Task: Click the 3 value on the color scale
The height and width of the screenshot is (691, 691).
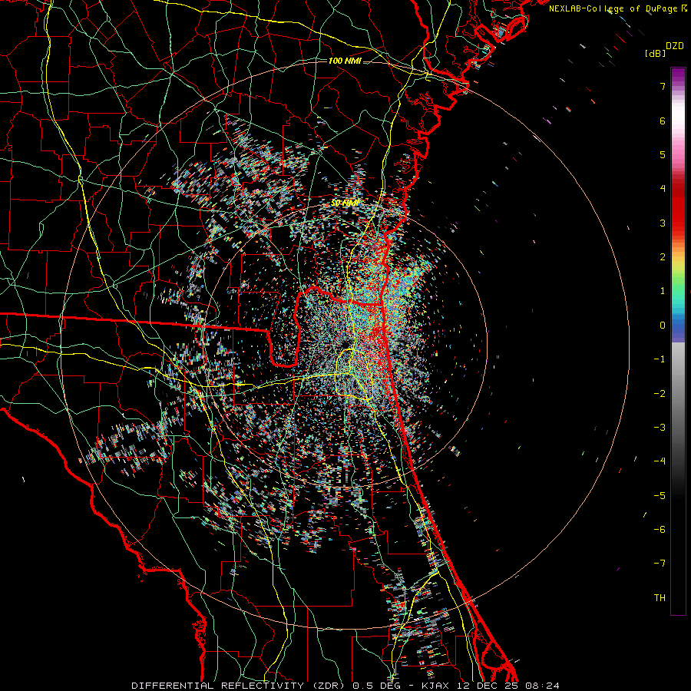Action: coord(663,223)
